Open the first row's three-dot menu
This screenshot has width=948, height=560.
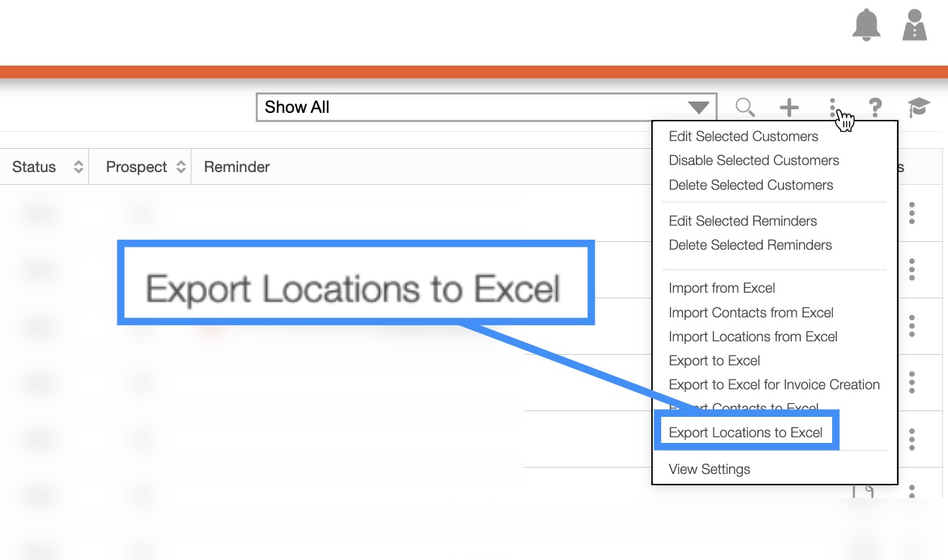pyautogui.click(x=912, y=212)
